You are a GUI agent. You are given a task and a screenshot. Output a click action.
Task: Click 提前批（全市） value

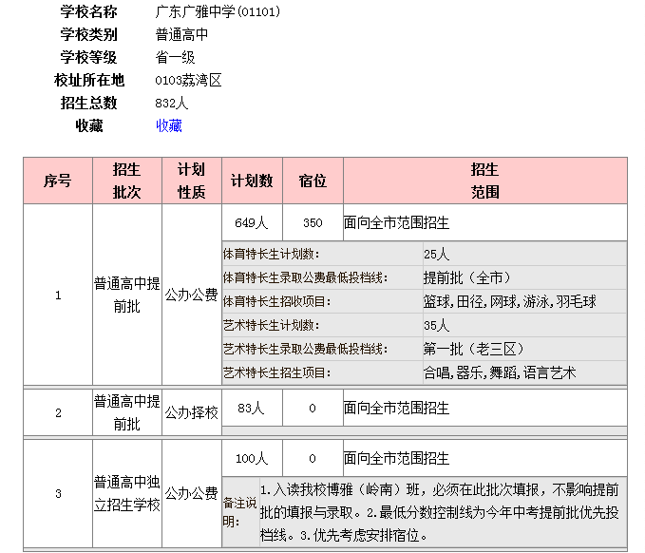(466, 277)
